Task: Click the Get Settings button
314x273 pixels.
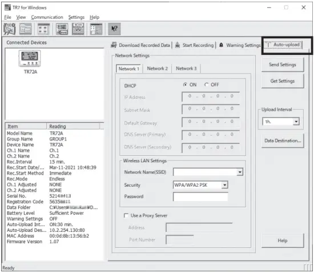Action: point(283,81)
